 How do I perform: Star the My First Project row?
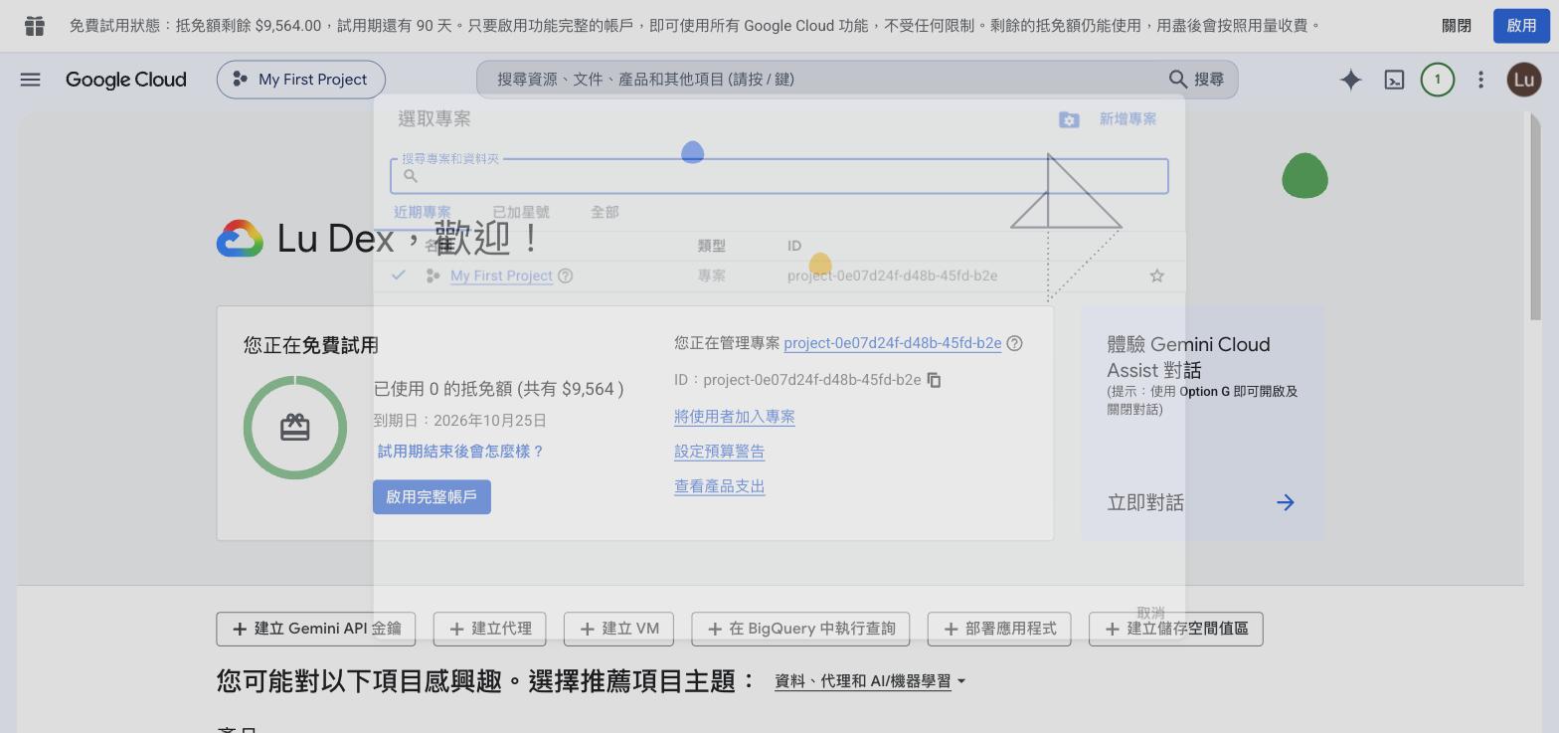tap(1156, 275)
